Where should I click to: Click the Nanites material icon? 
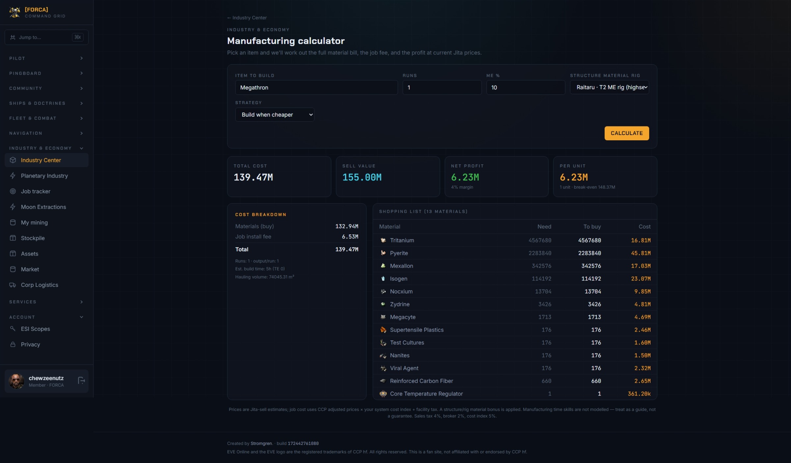[x=383, y=355]
